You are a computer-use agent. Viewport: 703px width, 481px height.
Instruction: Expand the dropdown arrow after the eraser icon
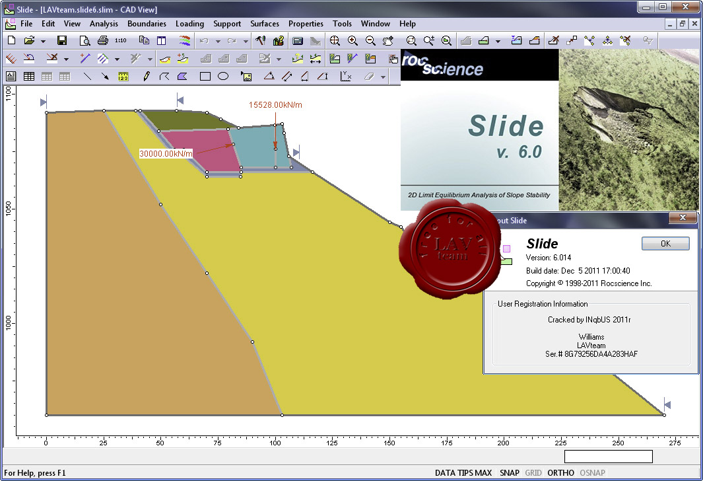click(383, 77)
